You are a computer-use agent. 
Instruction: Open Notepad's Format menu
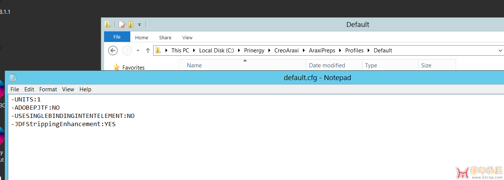click(48, 89)
